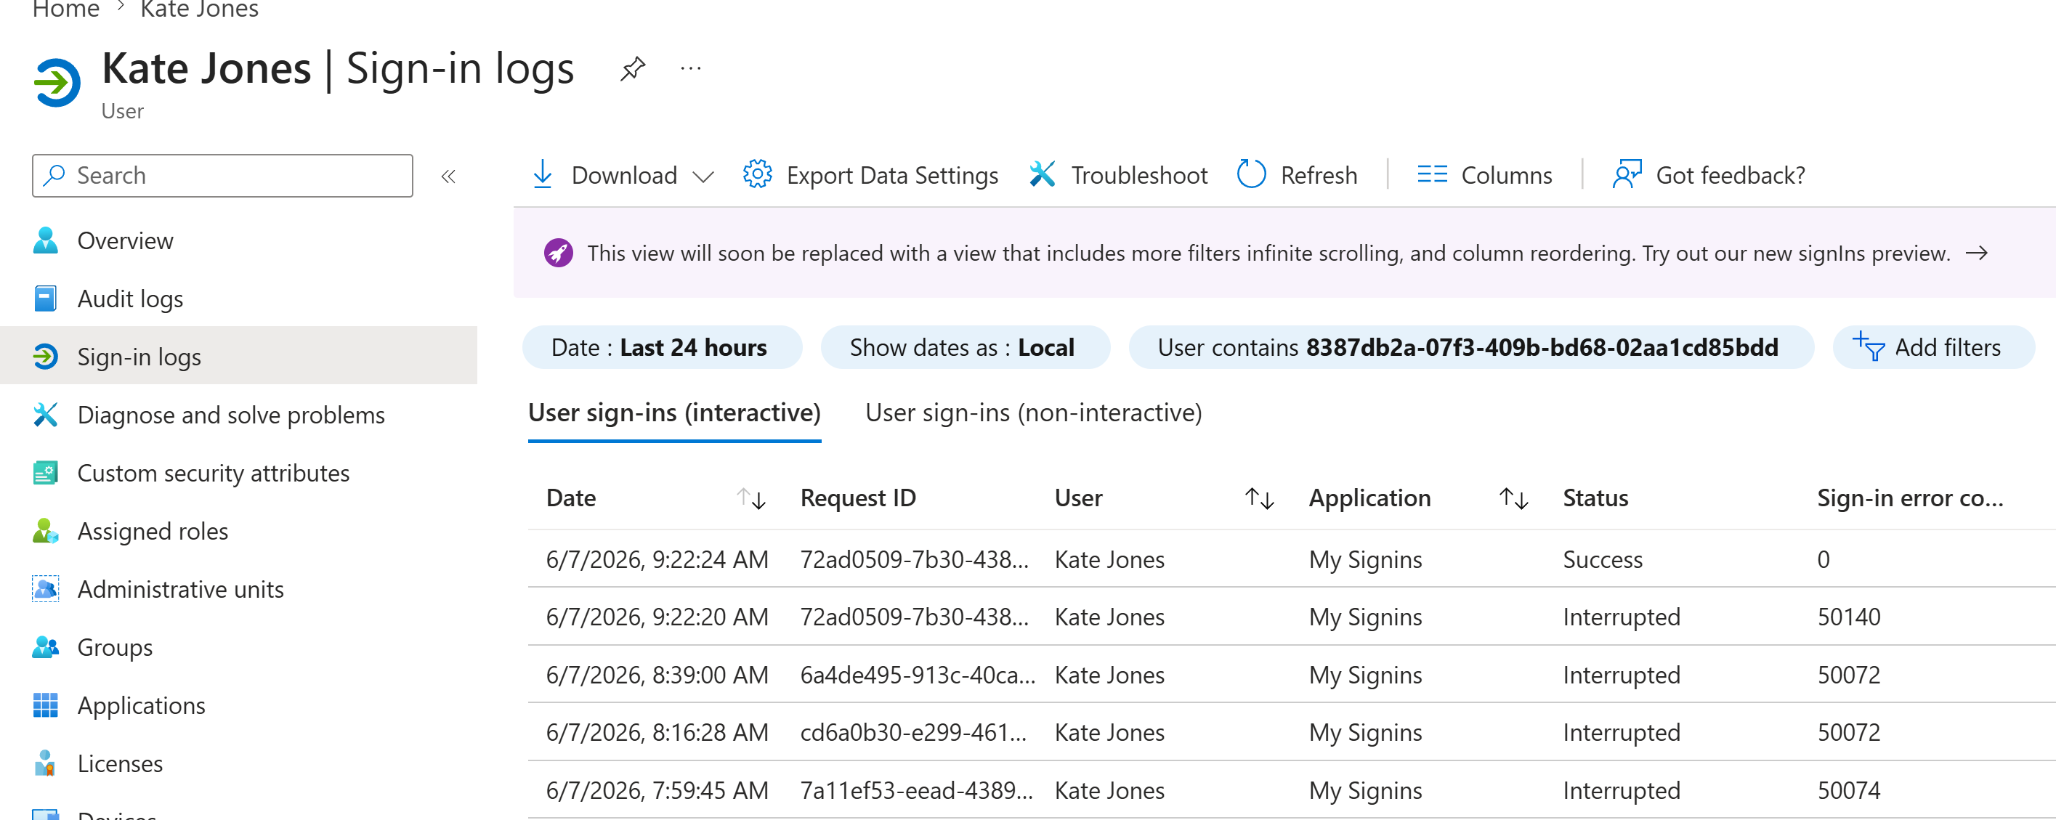This screenshot has height=820, width=2056.
Task: Edit the User contains filter pill
Action: [x=1471, y=347]
